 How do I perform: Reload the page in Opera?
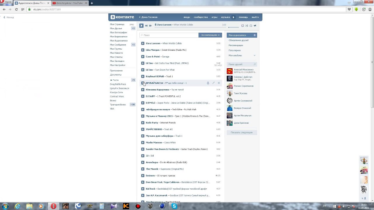click(16, 9)
